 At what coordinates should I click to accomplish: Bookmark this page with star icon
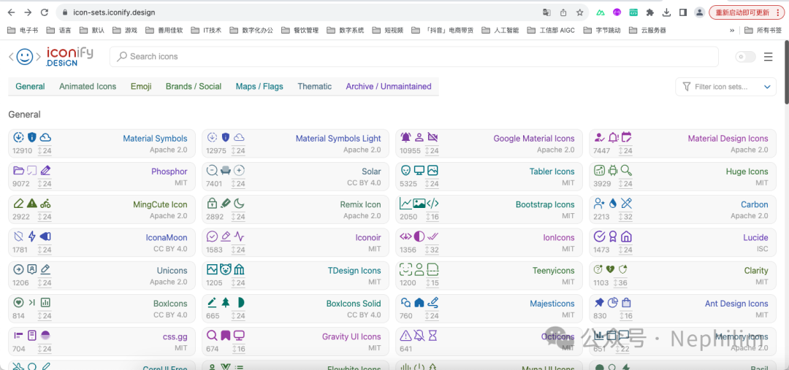pyautogui.click(x=579, y=12)
